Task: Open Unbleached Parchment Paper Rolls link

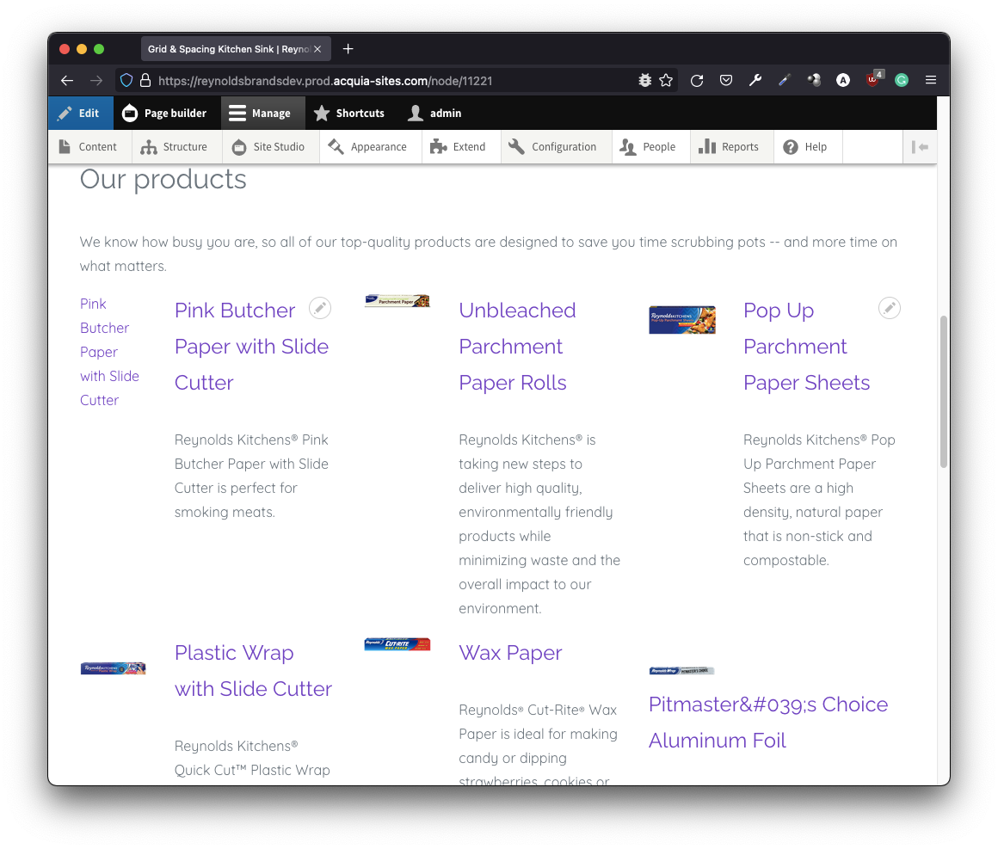Action: [x=517, y=346]
